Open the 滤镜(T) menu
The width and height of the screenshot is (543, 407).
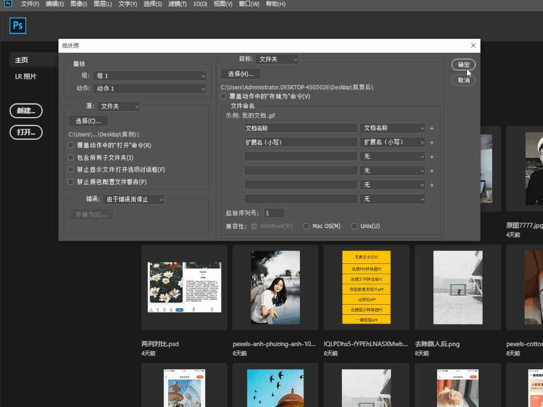[177, 4]
